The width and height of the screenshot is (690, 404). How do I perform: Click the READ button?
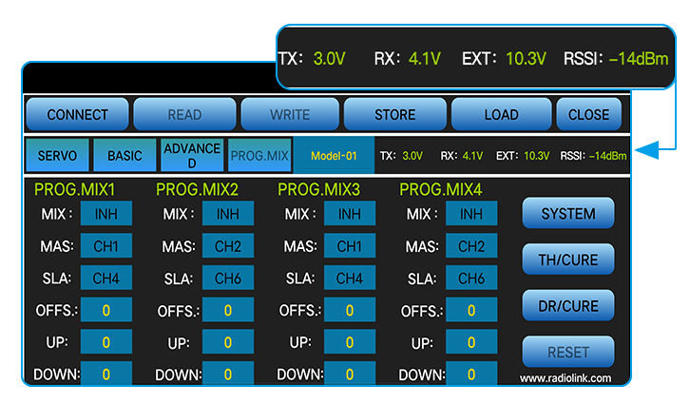click(184, 114)
